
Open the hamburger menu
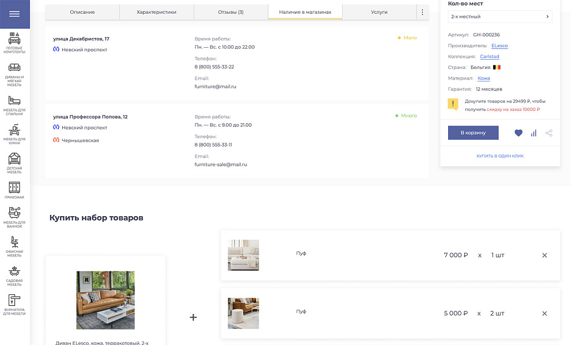[14, 14]
